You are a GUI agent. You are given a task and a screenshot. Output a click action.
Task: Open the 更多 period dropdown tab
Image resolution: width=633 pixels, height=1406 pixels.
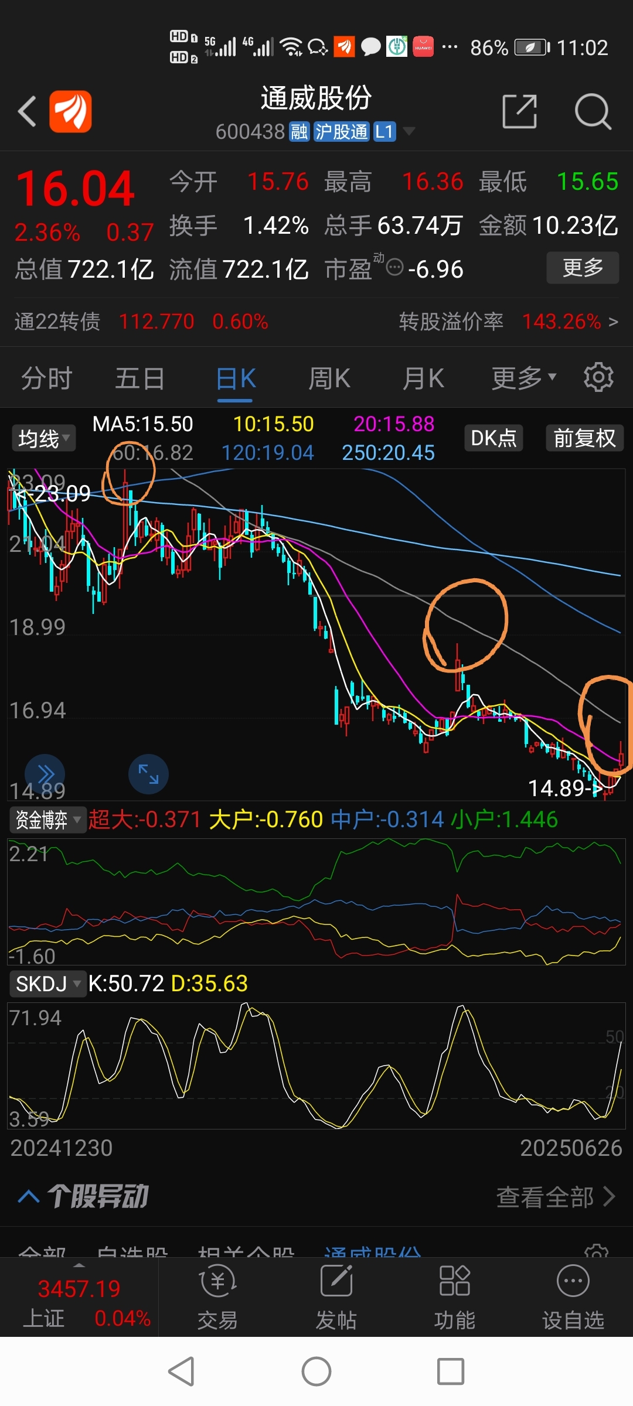coord(524,378)
